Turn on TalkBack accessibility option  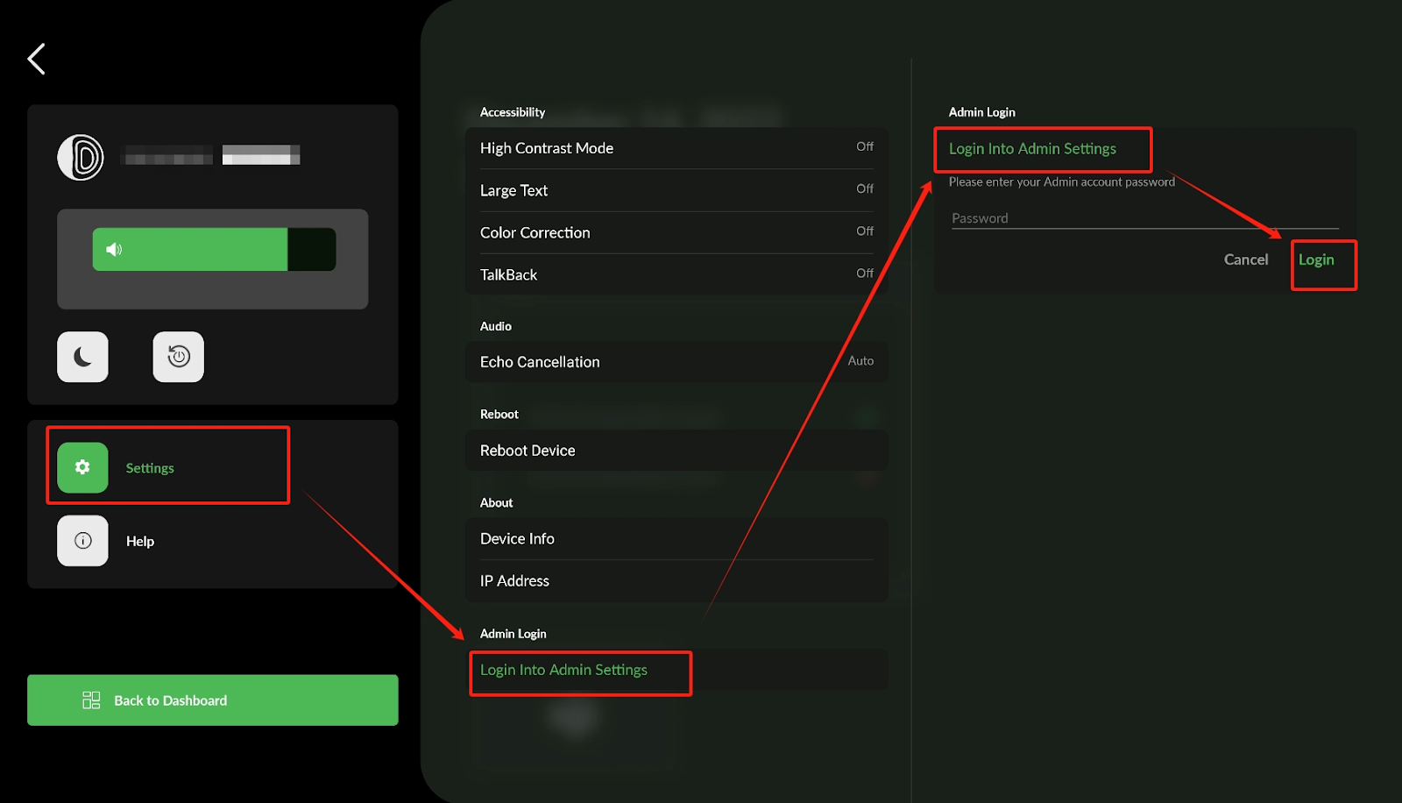[676, 274]
